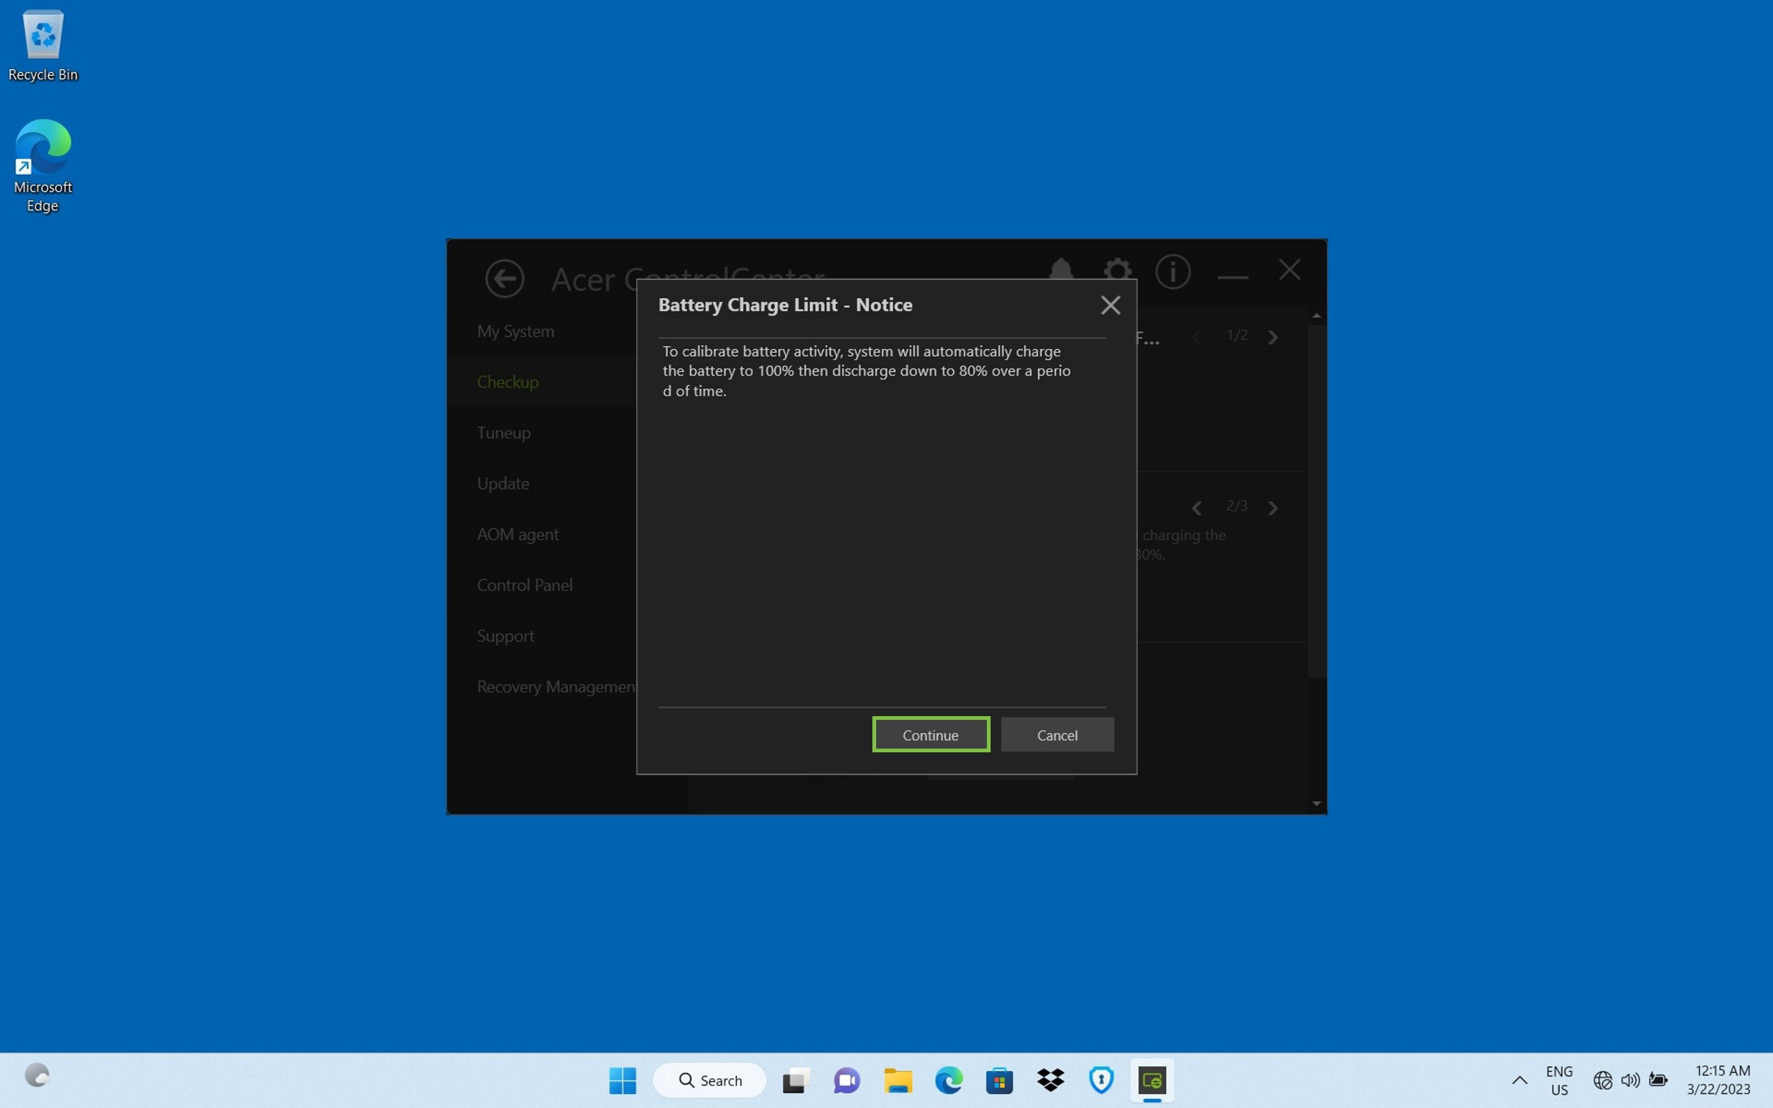Click the info circle icon
The width and height of the screenshot is (1773, 1108).
(1173, 272)
